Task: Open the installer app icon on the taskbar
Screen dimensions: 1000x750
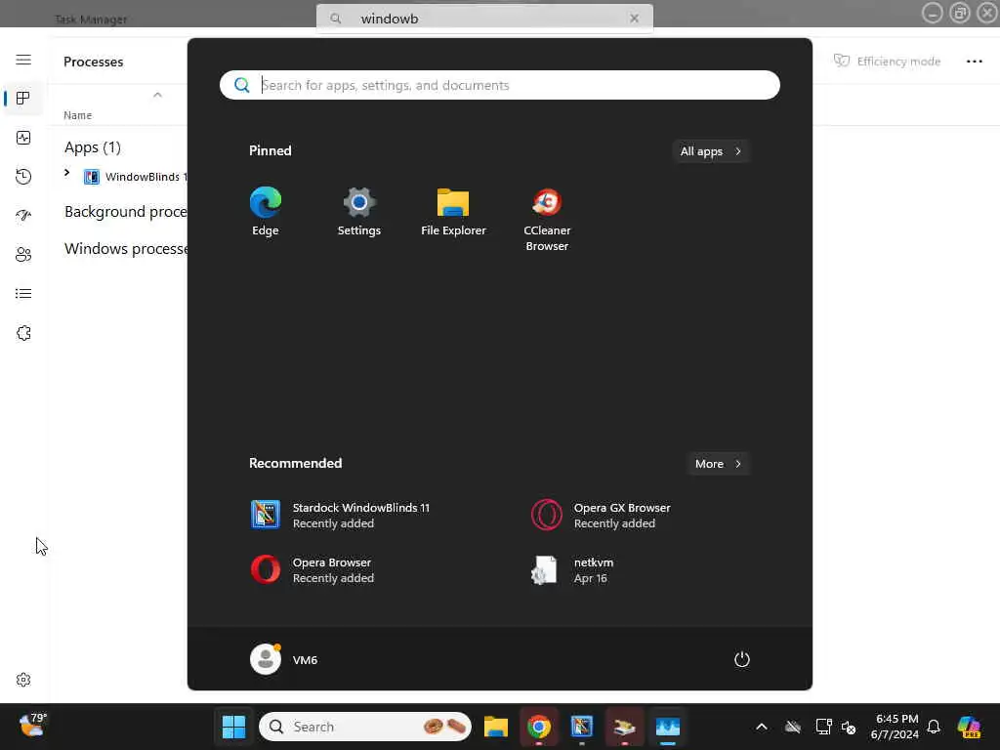Action: 624,727
